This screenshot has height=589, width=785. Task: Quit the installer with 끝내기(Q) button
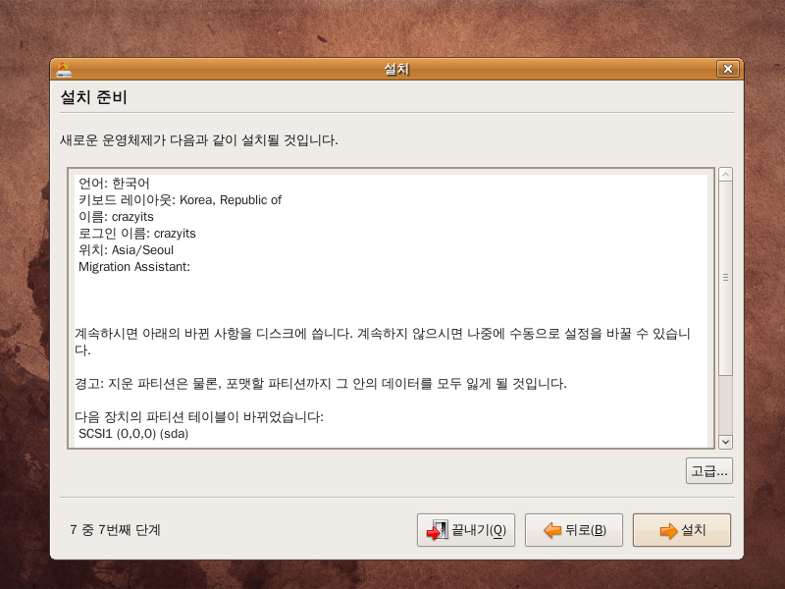[x=466, y=530]
